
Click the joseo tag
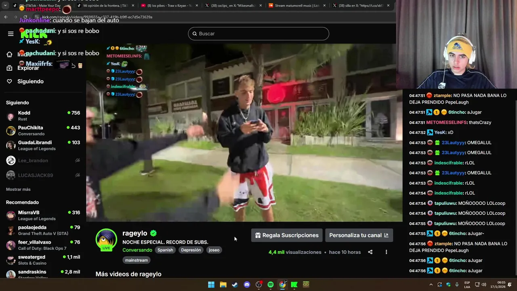coord(214,250)
